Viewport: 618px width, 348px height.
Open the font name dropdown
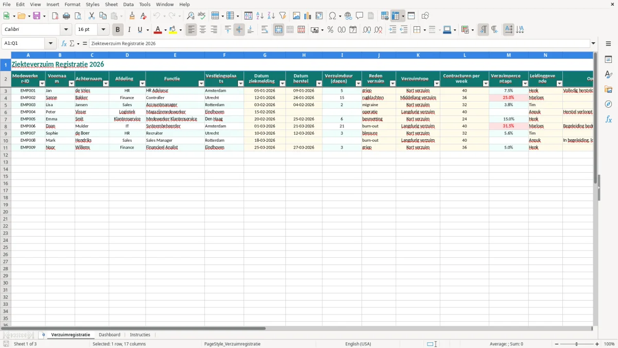pyautogui.click(x=66, y=30)
